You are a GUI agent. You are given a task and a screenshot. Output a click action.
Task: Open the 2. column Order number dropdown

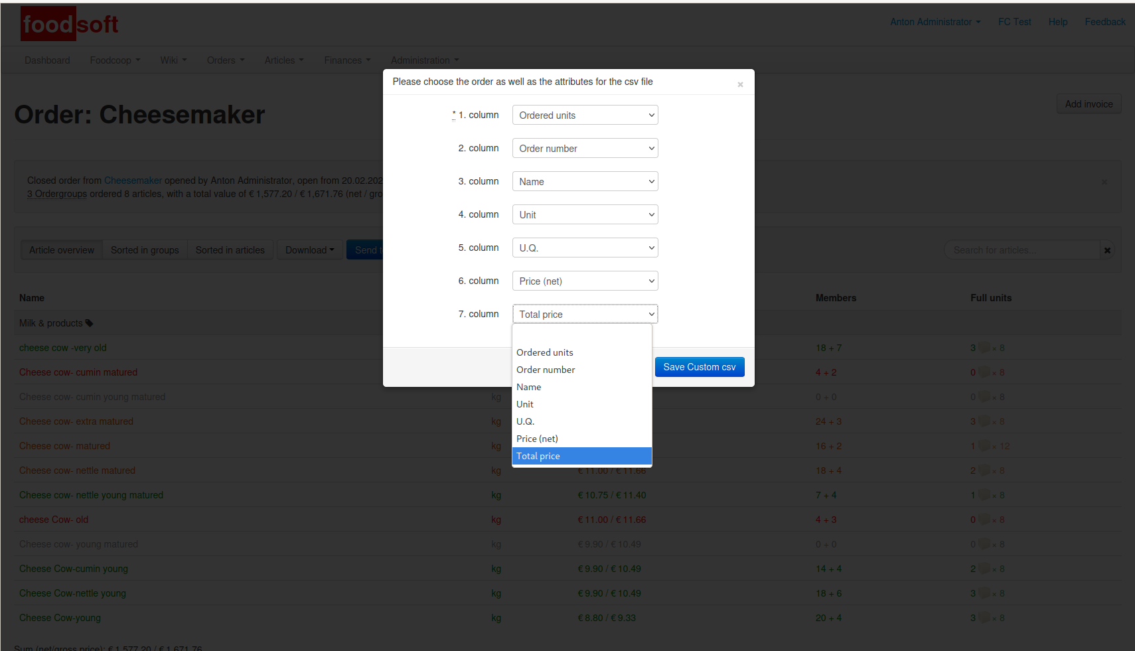coord(585,149)
